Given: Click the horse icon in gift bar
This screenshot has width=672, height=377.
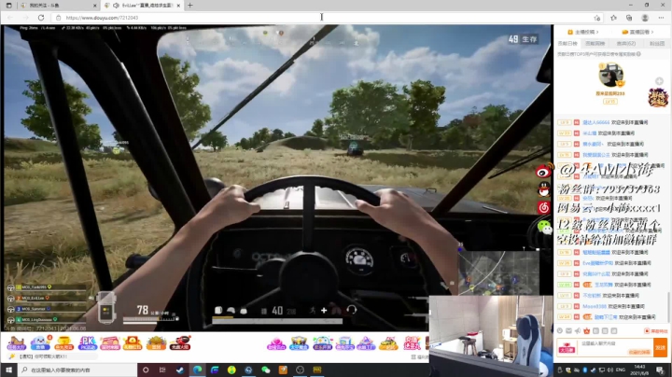Looking at the screenshot, I should (x=16, y=342).
